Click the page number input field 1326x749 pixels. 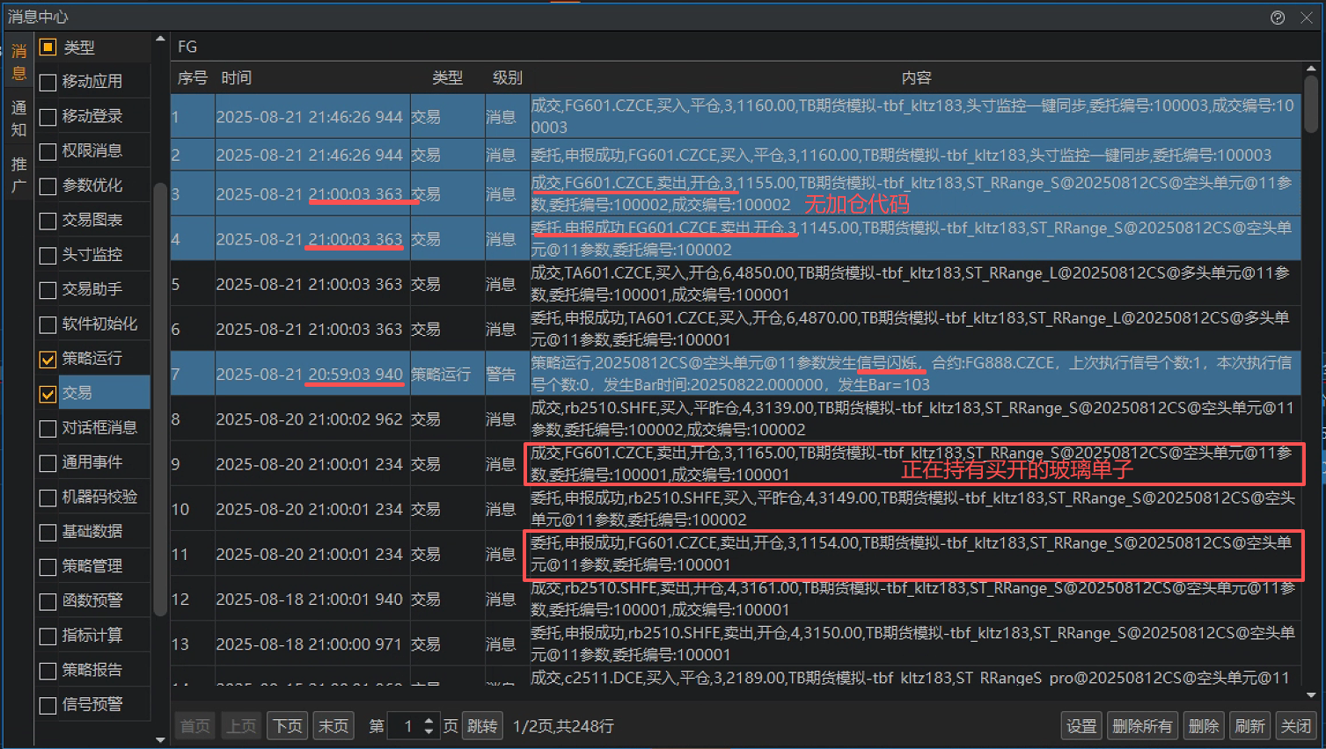point(405,726)
